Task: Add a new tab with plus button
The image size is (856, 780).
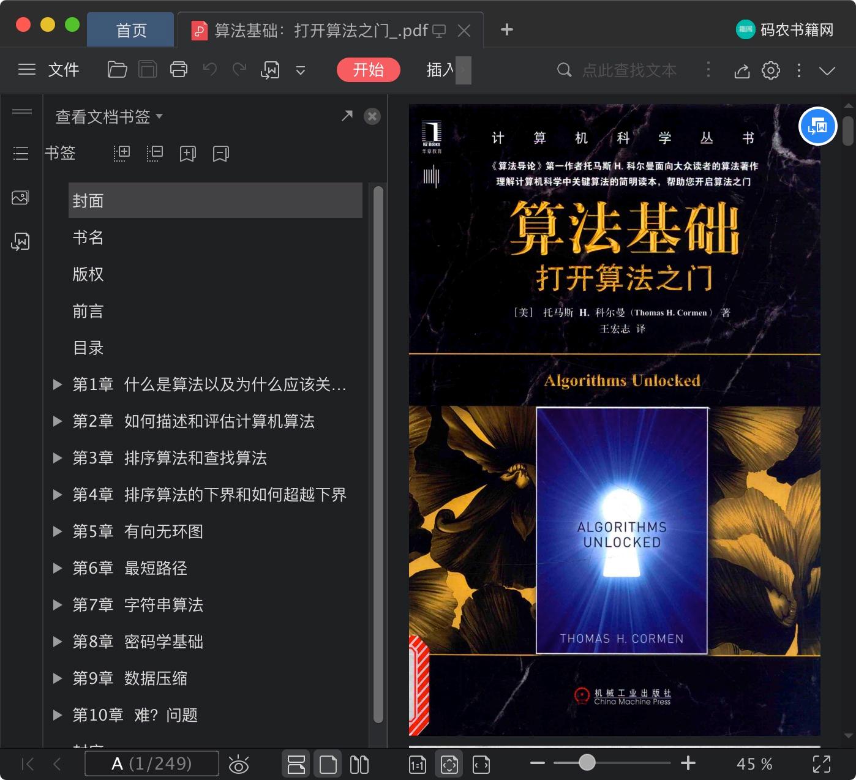Action: coord(507,29)
